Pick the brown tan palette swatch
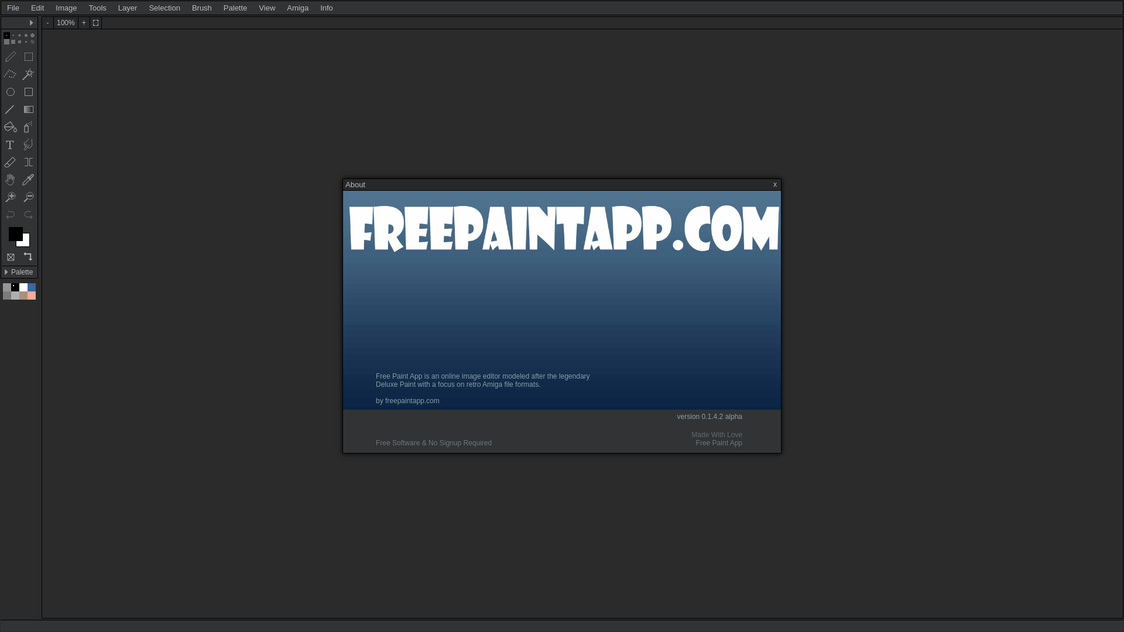Viewport: 1124px width, 632px height. [x=23, y=296]
